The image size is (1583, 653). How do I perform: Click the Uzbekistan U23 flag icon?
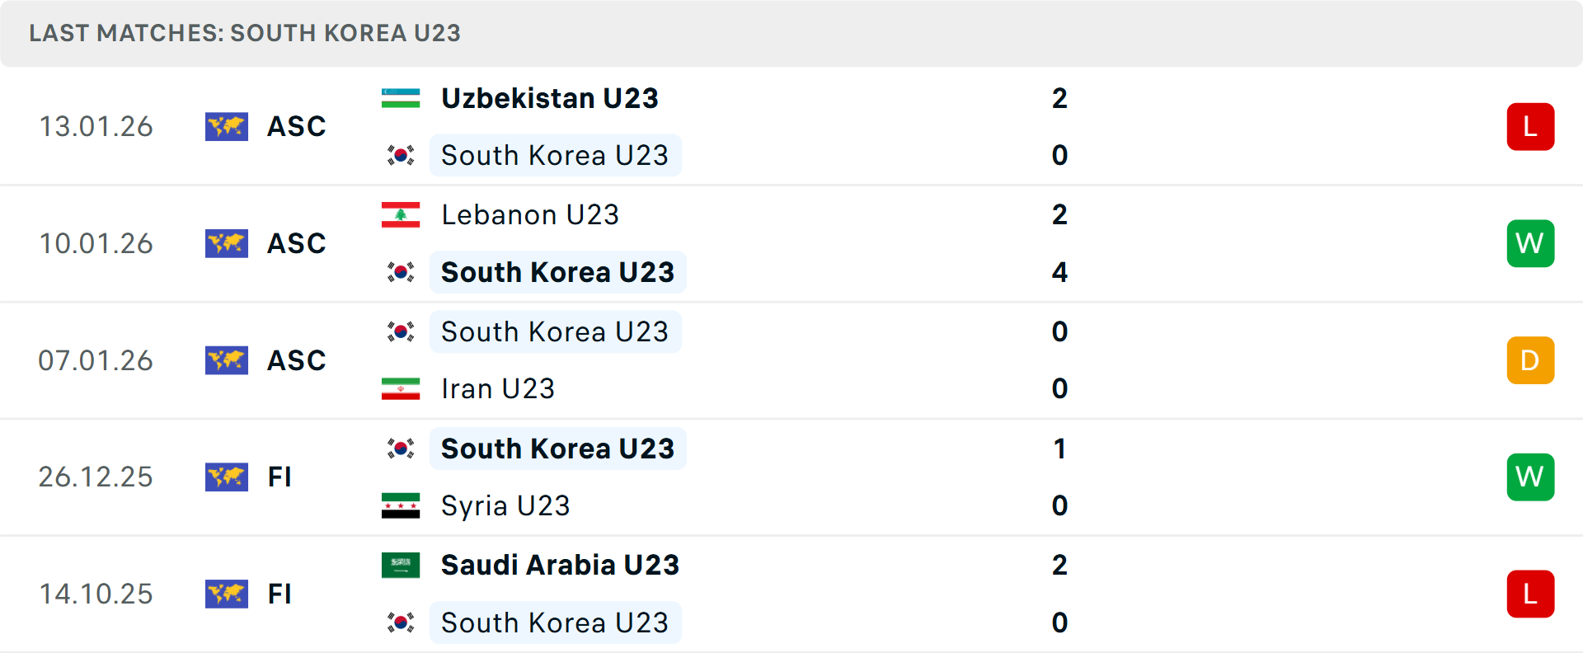click(401, 98)
